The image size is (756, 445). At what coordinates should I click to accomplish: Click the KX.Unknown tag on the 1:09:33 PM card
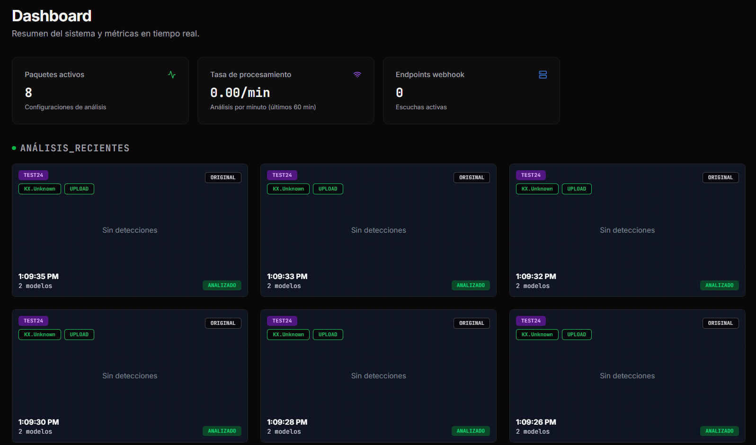[x=288, y=189]
